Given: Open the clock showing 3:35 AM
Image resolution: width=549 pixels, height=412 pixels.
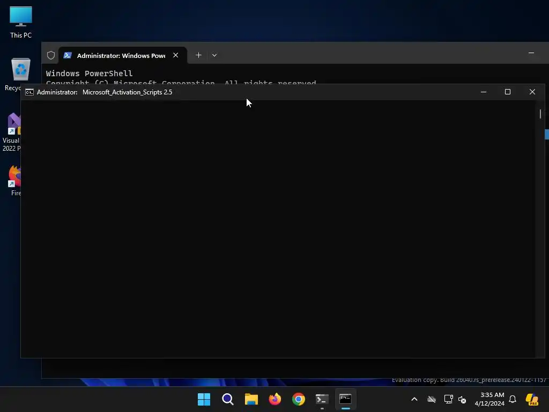Looking at the screenshot, I should coord(489,399).
